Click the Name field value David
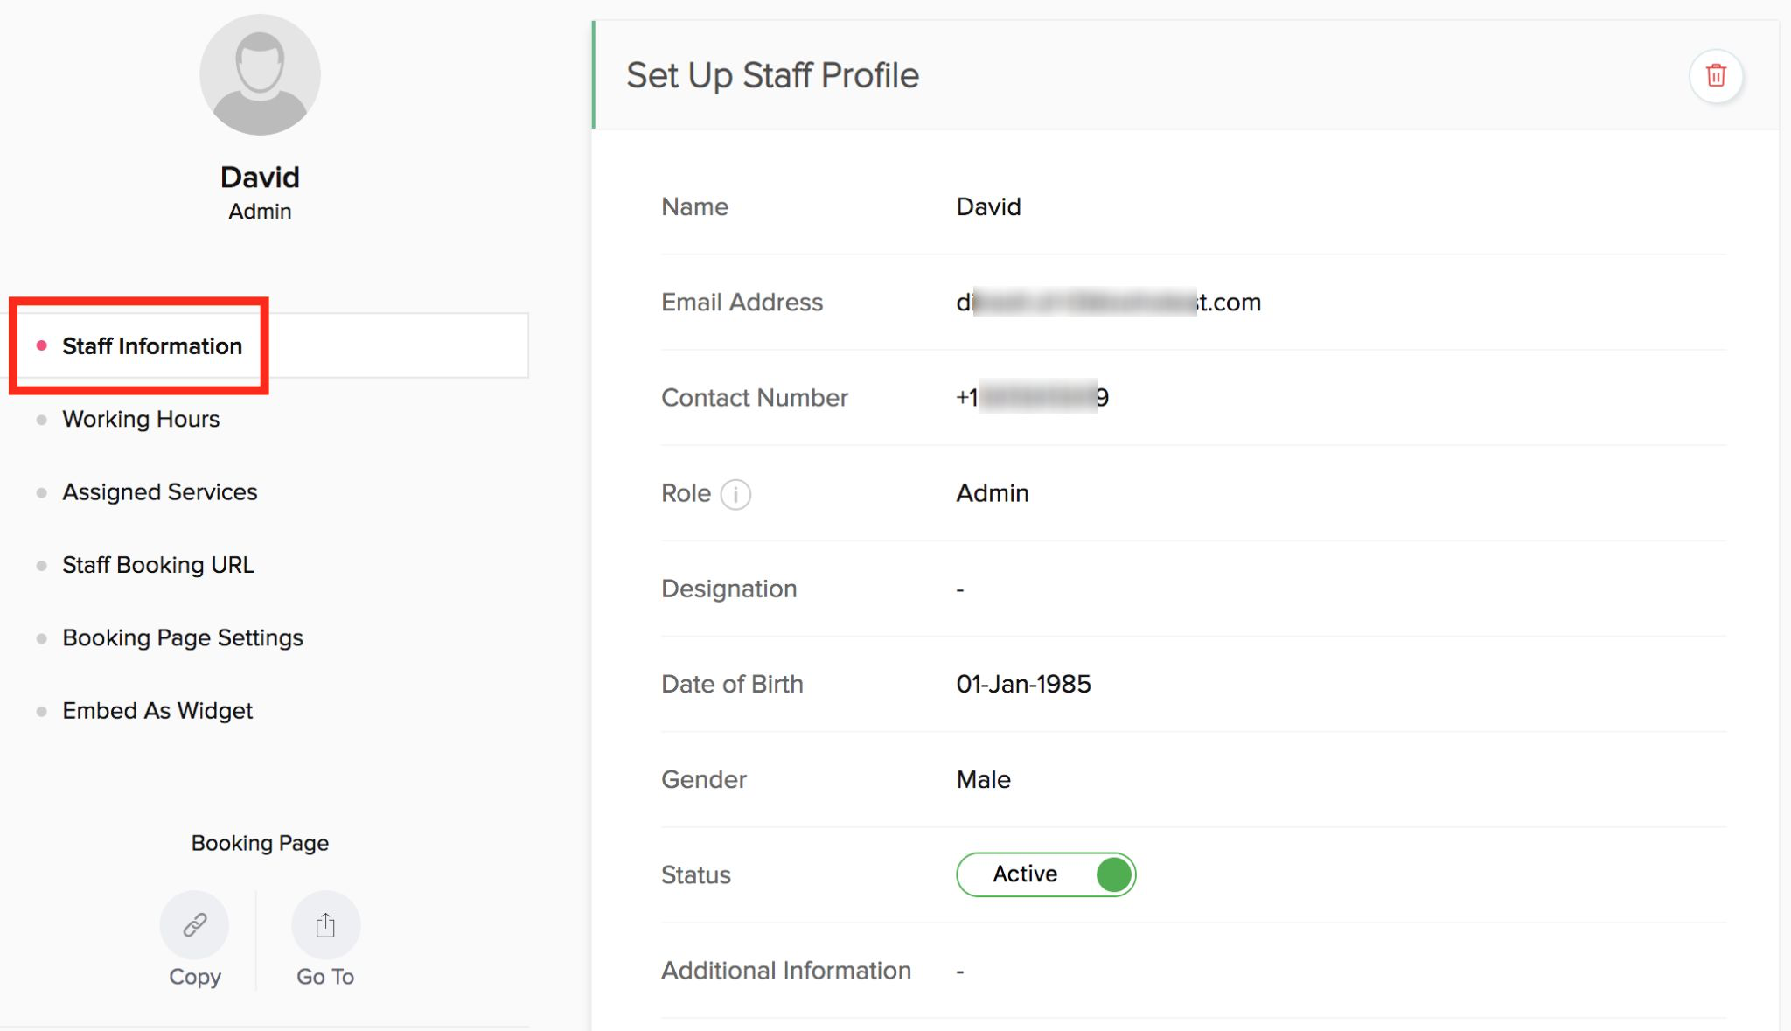The image size is (1791, 1031). [x=988, y=207]
